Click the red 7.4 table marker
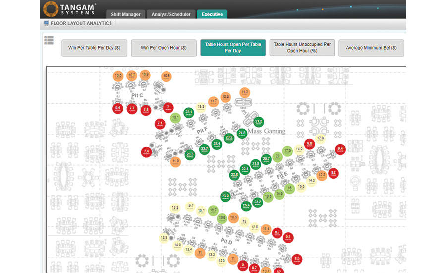 coord(146,152)
